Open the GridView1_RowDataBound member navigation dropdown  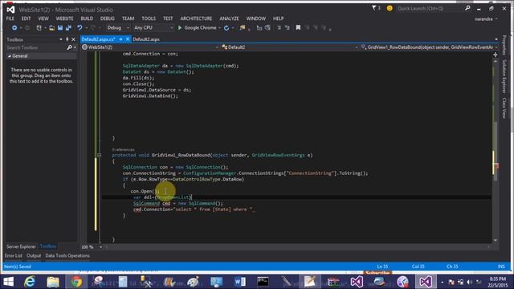(429, 47)
